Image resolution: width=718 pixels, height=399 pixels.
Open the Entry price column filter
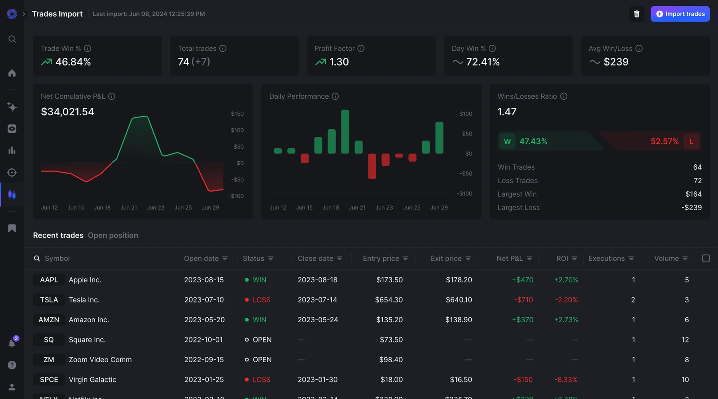tap(405, 259)
